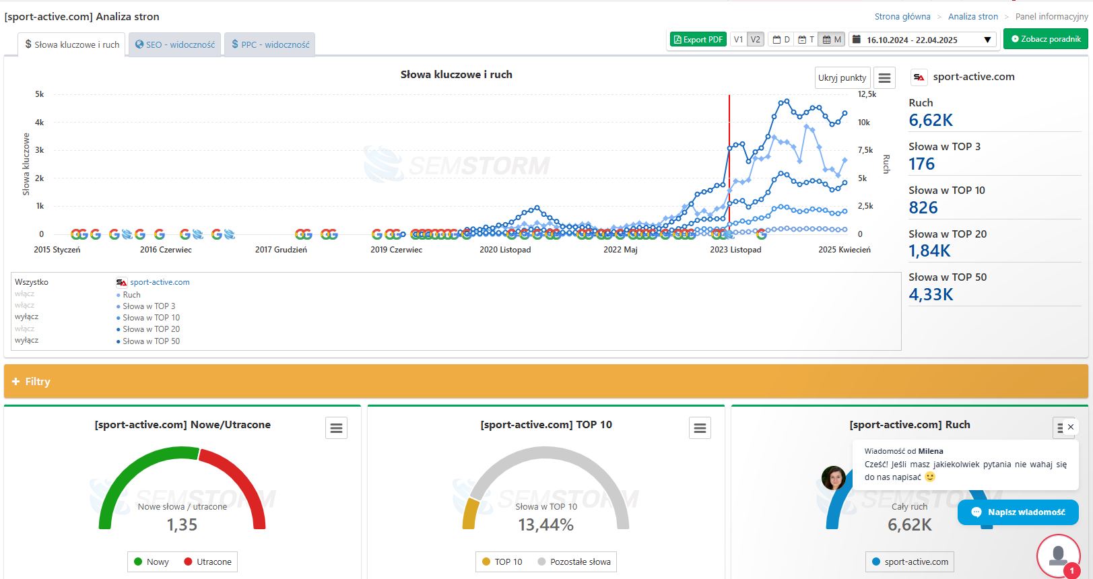Click 'wyłącz' beside Słowa w TOP 50

point(27,340)
